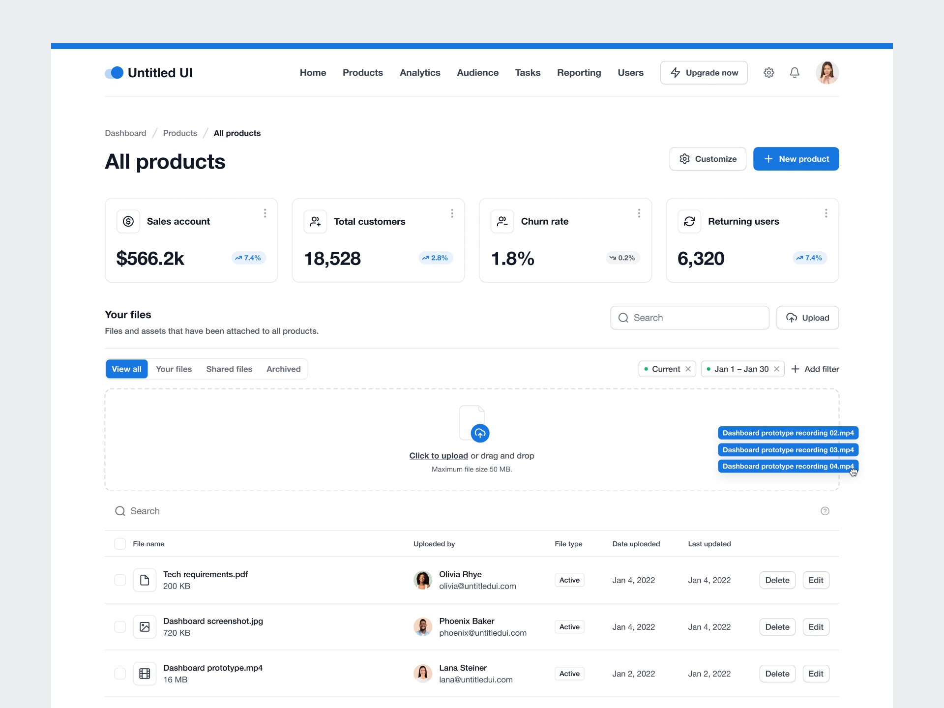This screenshot has width=944, height=708.
Task: Switch to Shared files tab
Action: (228, 369)
